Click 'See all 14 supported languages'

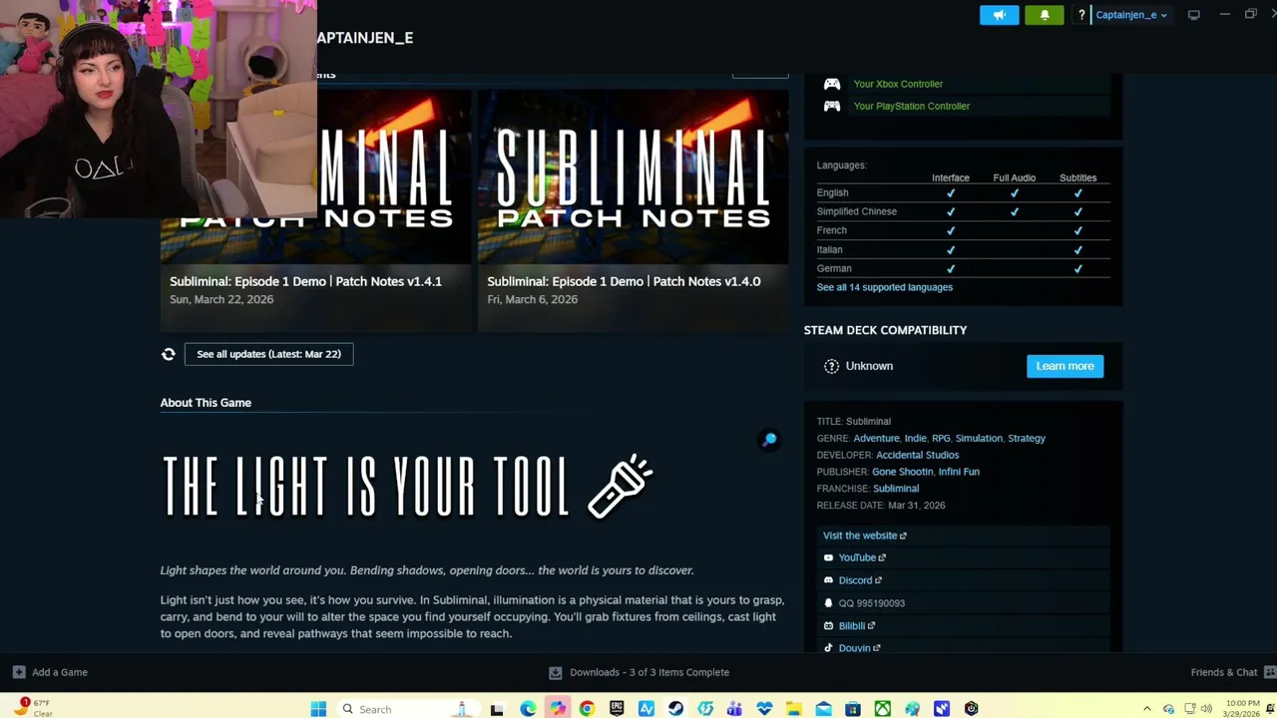point(884,287)
